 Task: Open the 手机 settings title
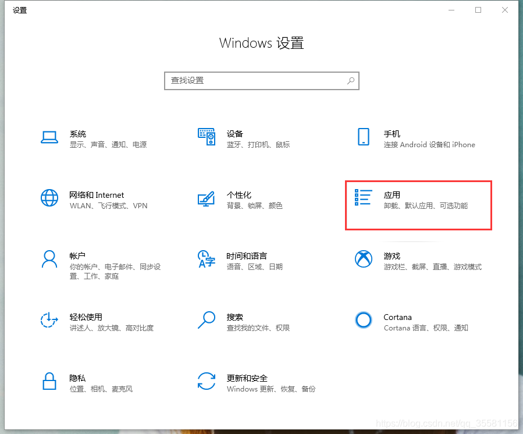(392, 134)
